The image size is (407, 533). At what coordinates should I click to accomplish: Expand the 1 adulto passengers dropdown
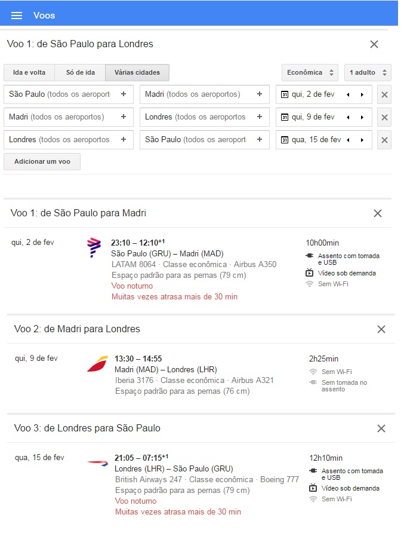coord(368,72)
